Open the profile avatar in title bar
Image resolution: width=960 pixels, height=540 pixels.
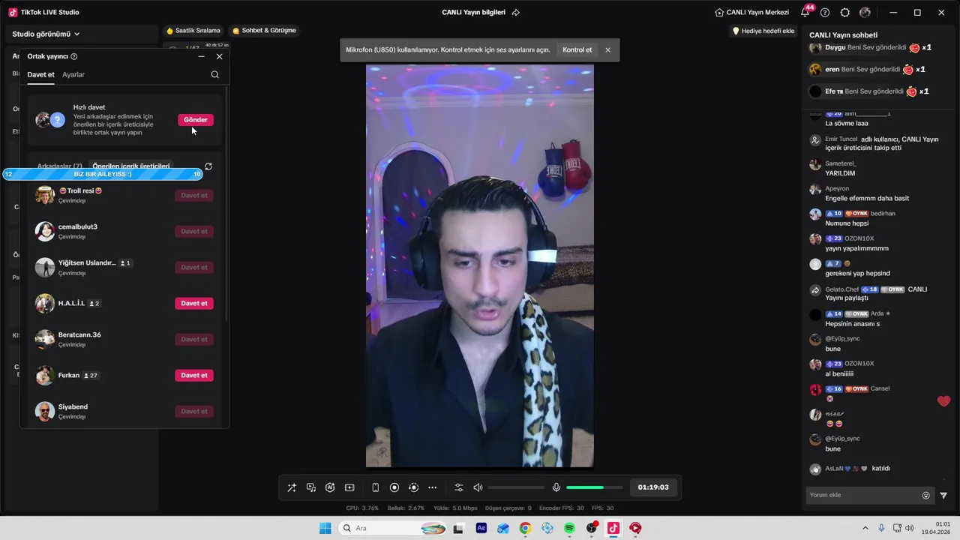click(x=865, y=13)
